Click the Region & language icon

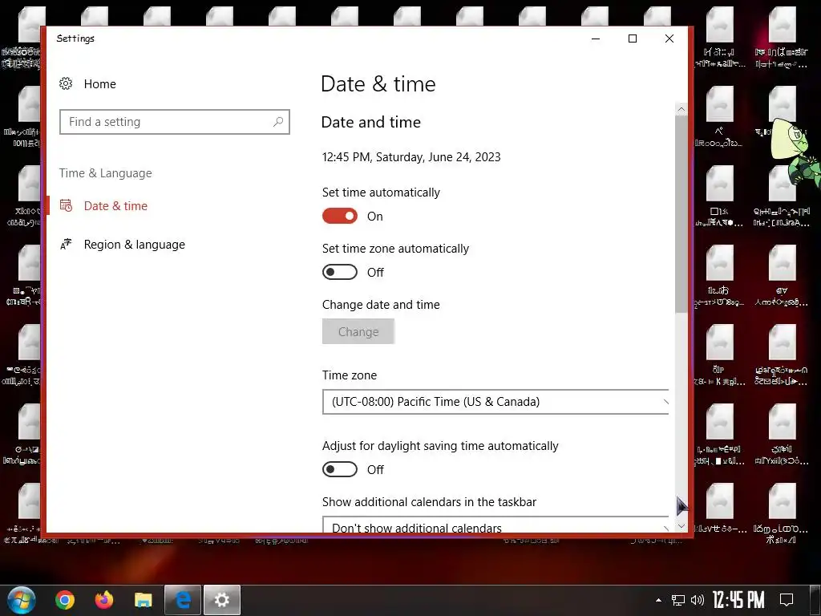point(66,244)
